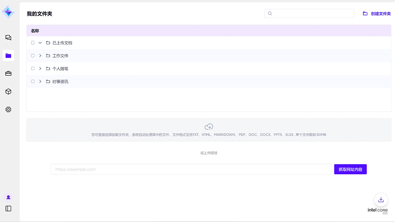Click the cloud upload icon
This screenshot has width=395, height=222.
(x=209, y=127)
